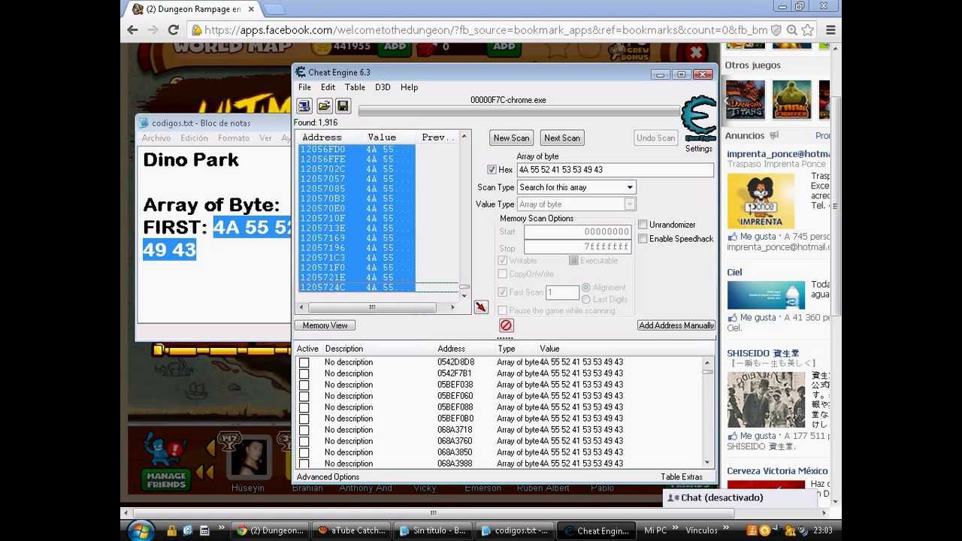Copy selected addresses to list with red arrow
This screenshot has height=541, width=962.
tap(481, 307)
